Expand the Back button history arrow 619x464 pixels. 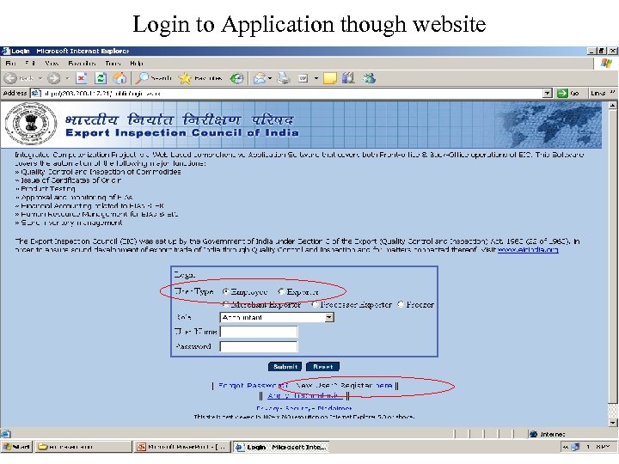(40, 78)
